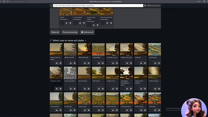
Task: Select the Claude Monet style thumbnail
Action: tap(56, 98)
